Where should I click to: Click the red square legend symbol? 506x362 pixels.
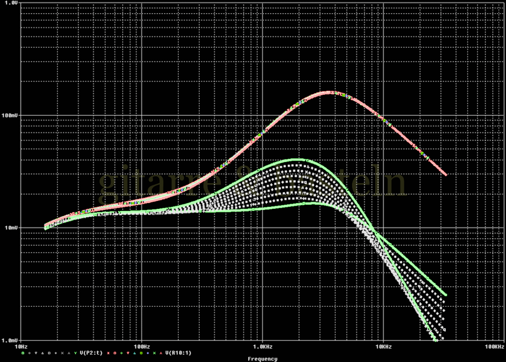pos(115,353)
